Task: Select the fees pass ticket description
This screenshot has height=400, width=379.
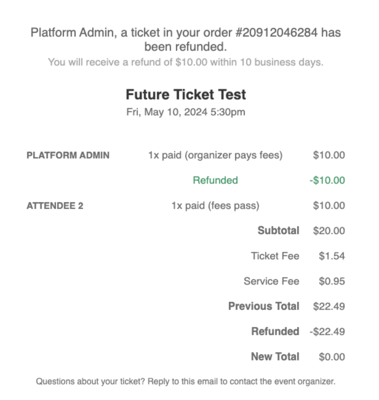Action: 215,206
